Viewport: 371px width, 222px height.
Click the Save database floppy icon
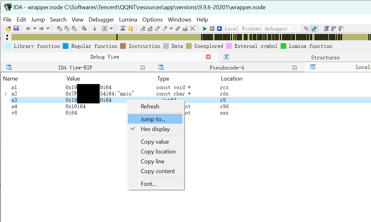point(16,29)
